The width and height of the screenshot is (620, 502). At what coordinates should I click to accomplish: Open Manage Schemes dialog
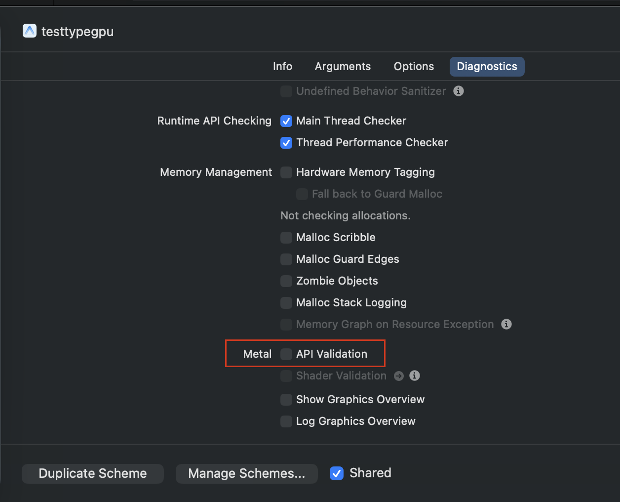tap(247, 473)
